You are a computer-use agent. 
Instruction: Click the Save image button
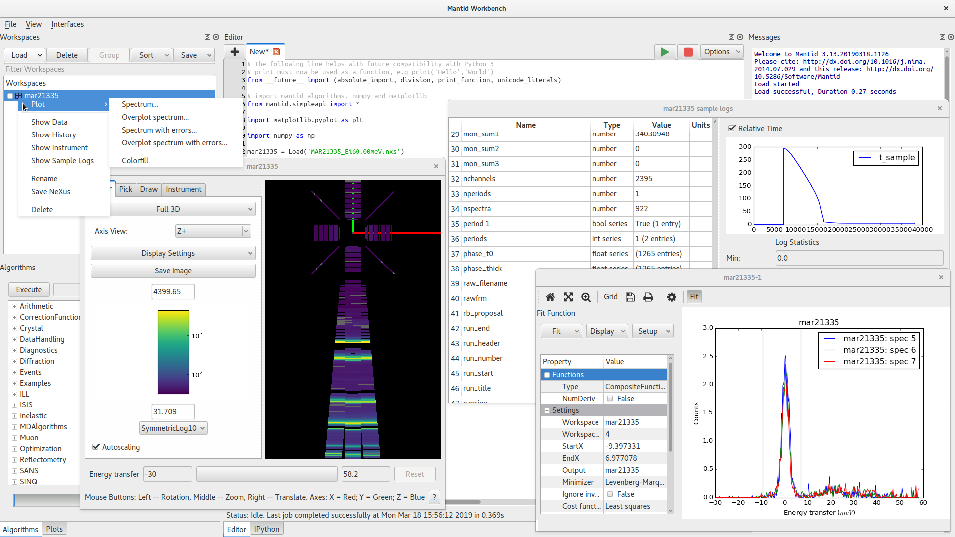[x=173, y=270]
